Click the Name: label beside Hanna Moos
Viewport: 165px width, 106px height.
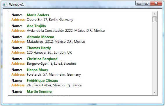click(17, 70)
